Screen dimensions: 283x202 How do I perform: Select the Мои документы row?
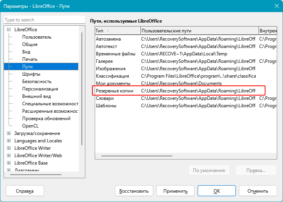(x=186, y=83)
